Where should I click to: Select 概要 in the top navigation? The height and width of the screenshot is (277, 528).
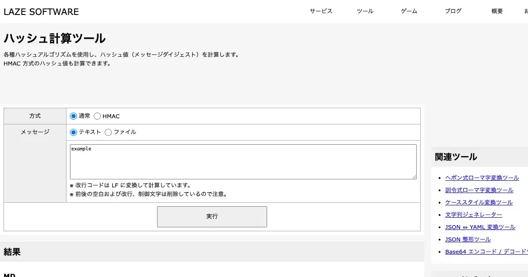pyautogui.click(x=497, y=11)
